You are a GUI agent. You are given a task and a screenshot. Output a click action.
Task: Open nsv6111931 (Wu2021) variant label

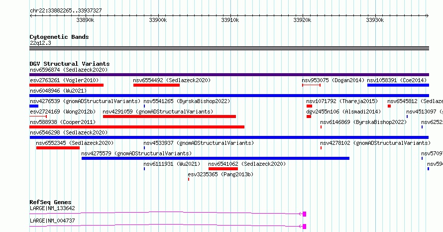tap(172, 164)
